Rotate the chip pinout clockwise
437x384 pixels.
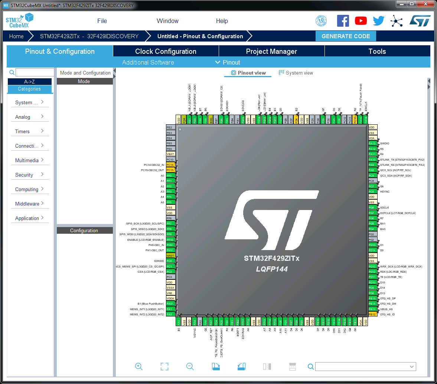point(216,367)
